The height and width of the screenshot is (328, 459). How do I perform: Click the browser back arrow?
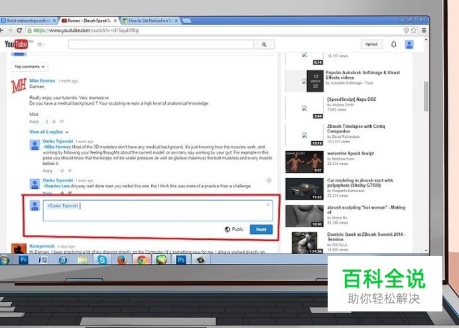pyautogui.click(x=2, y=30)
